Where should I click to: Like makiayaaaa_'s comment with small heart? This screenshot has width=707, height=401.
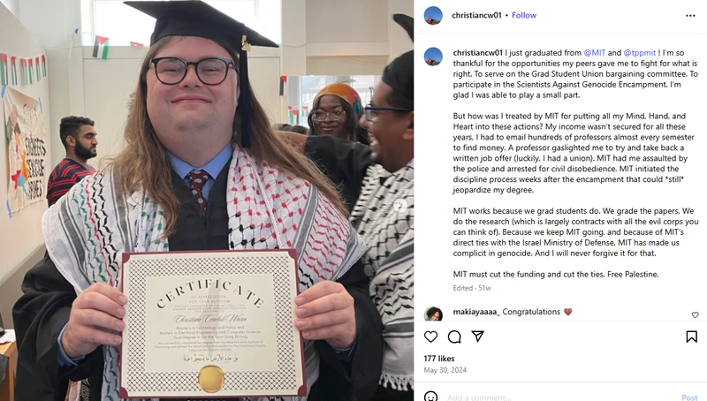(695, 315)
